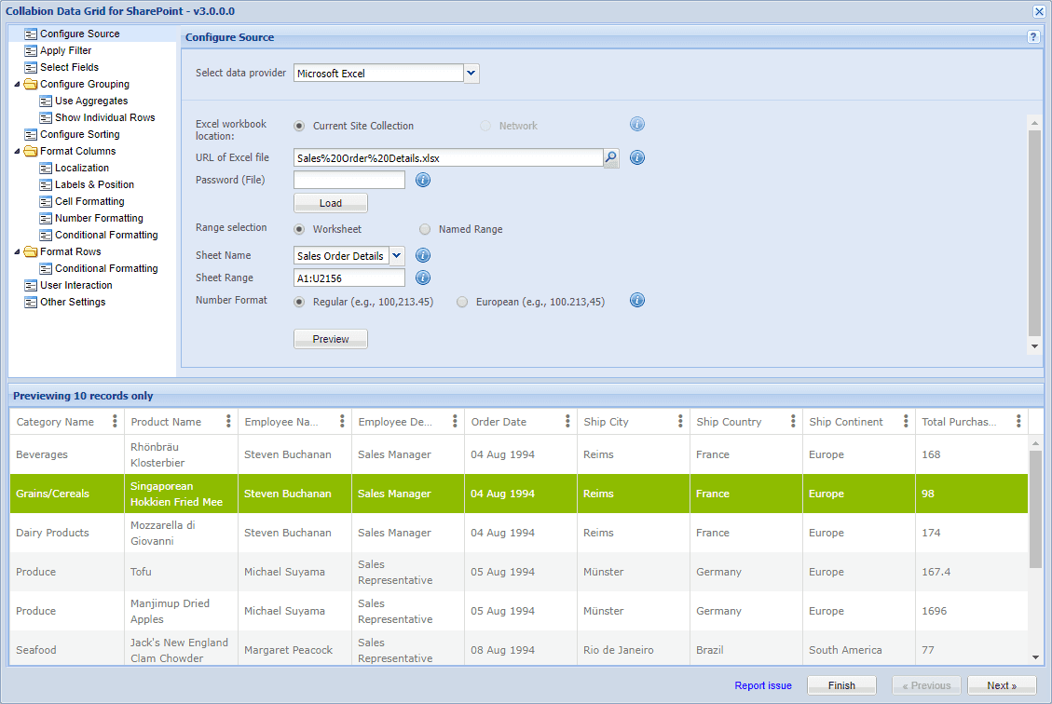
Task: Click the South America cell
Action: click(859, 650)
